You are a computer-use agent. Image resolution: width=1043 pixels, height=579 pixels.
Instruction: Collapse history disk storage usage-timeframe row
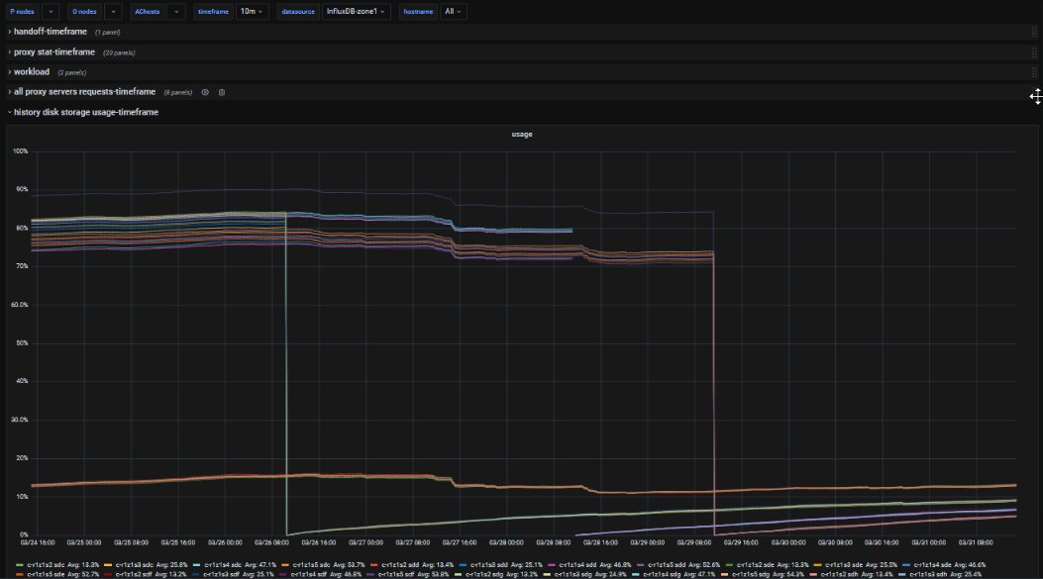(85, 112)
